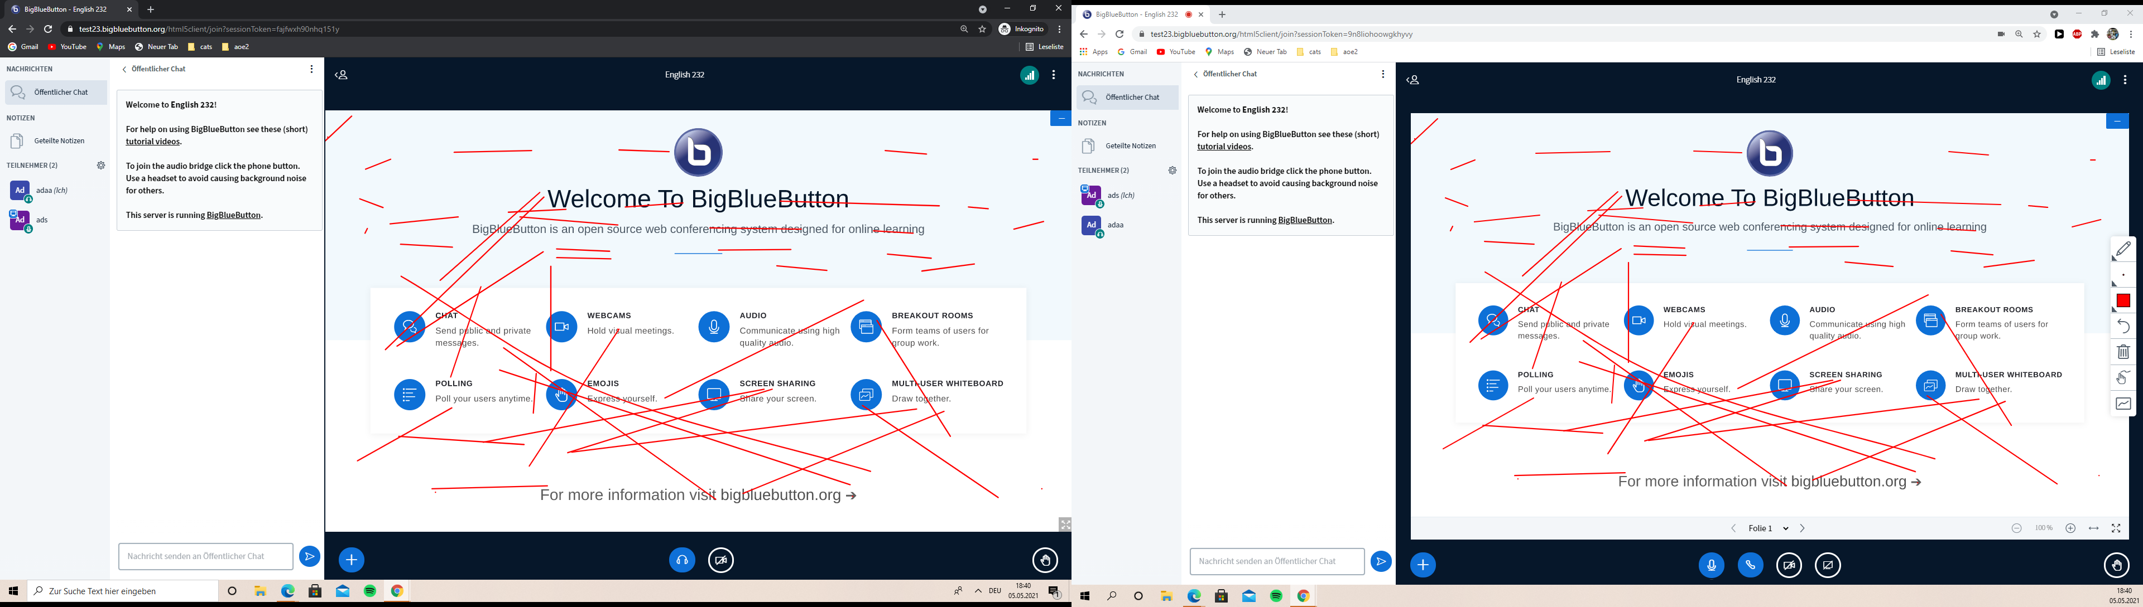The width and height of the screenshot is (2143, 607).
Task: Toggle screen sharing in the right window
Action: pos(1828,566)
